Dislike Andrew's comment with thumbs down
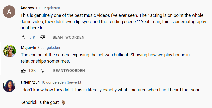Image resolution: width=212 pixels, height=108 pixels. tap(43, 37)
